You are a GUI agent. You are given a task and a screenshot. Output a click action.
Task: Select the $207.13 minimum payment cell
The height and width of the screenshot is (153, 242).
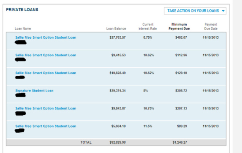[x=181, y=108]
